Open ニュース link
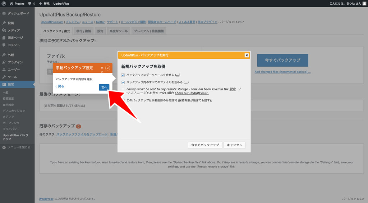This screenshot has width=368, height=203. (x=88, y=22)
